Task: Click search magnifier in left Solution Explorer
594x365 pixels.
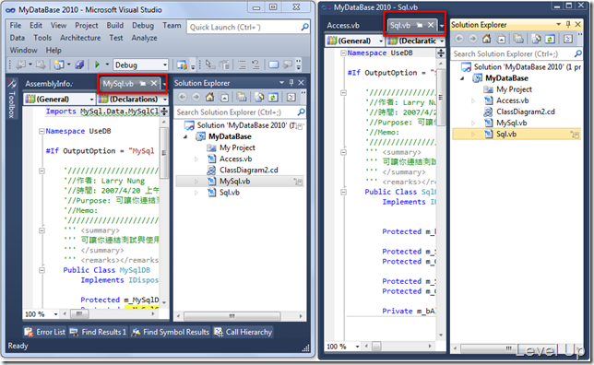Action: coord(302,112)
